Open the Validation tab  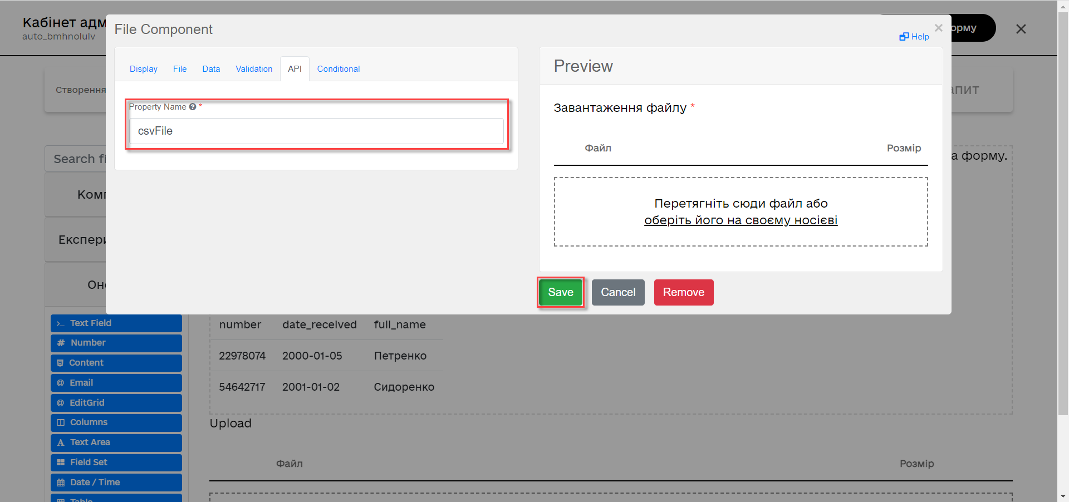pyautogui.click(x=254, y=69)
